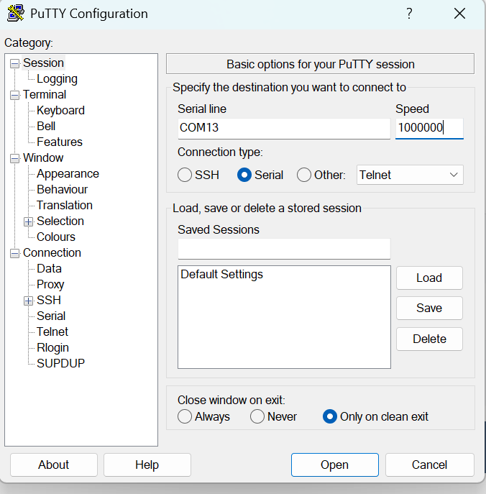
Task: Click the Load button
Action: (x=429, y=278)
